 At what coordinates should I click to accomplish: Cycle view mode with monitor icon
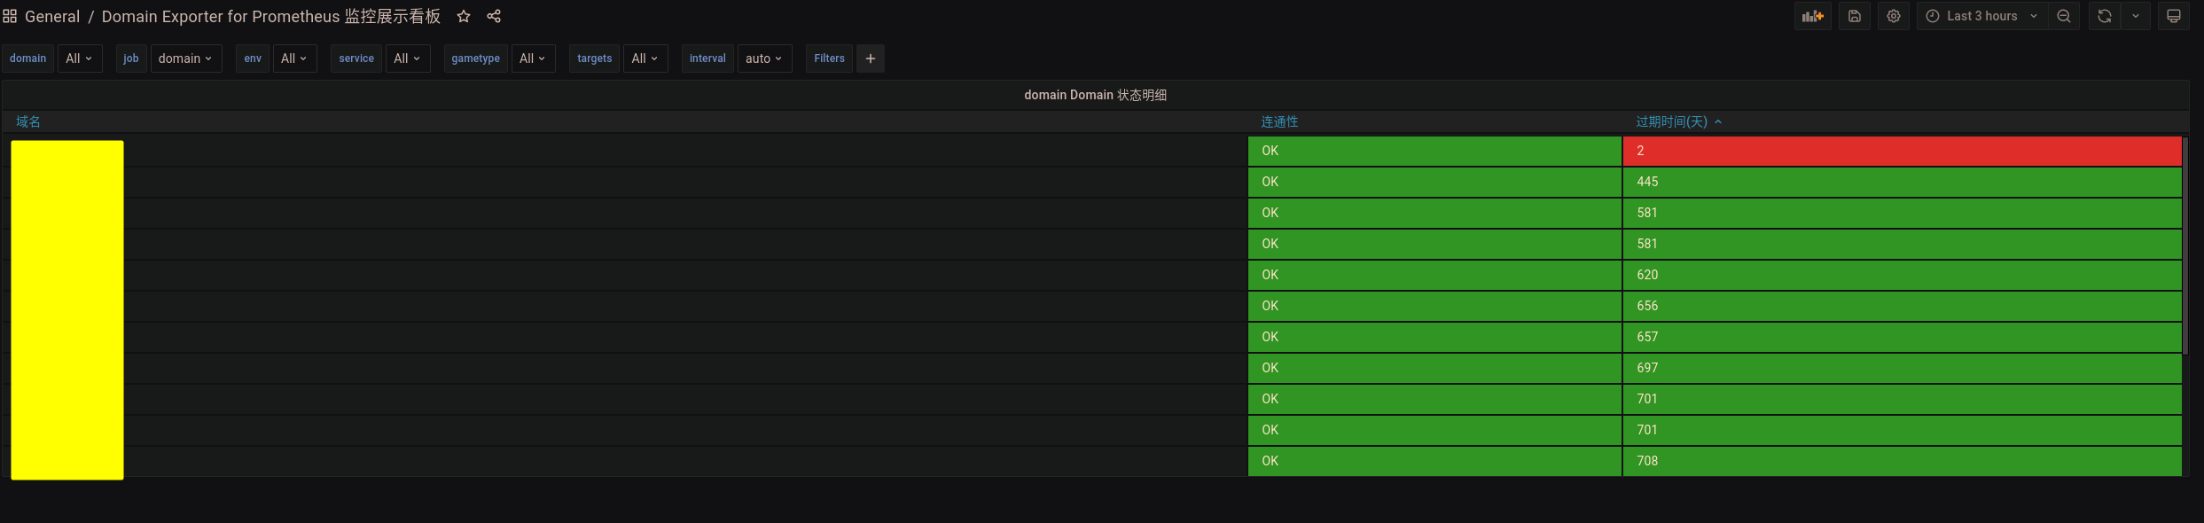pos(2173,16)
